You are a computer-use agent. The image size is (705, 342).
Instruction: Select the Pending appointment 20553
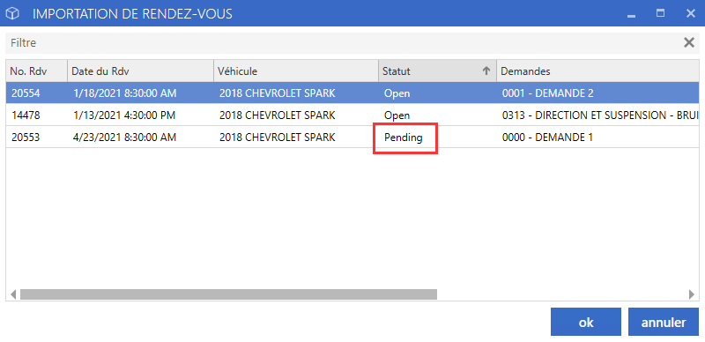[x=352, y=138]
